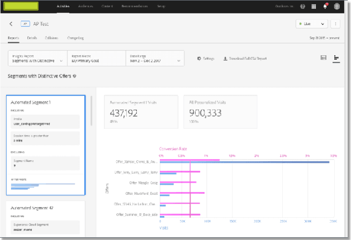Open the apps grid switcher icon
This screenshot has width=351, height=240.
(313, 7)
